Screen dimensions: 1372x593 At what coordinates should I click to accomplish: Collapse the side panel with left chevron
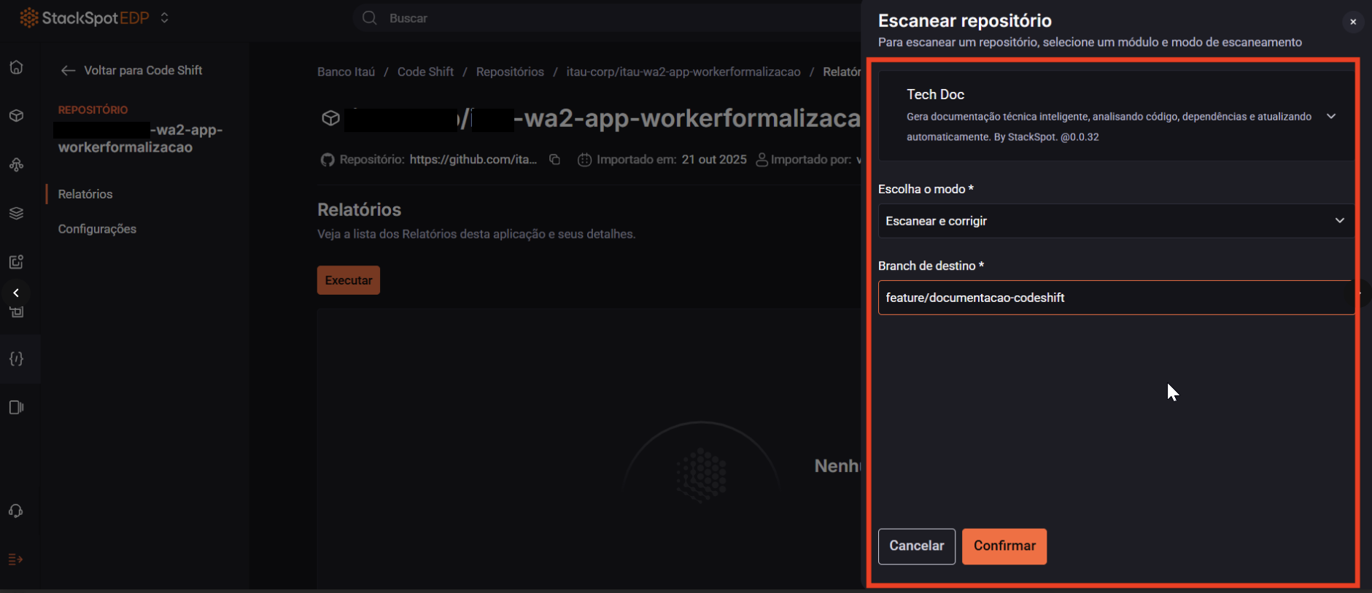(x=16, y=293)
